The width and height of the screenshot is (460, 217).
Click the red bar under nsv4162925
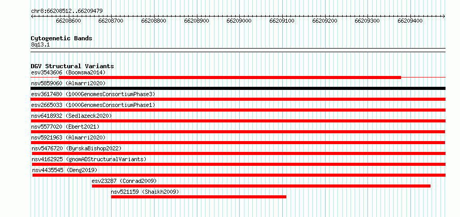pos(239,164)
